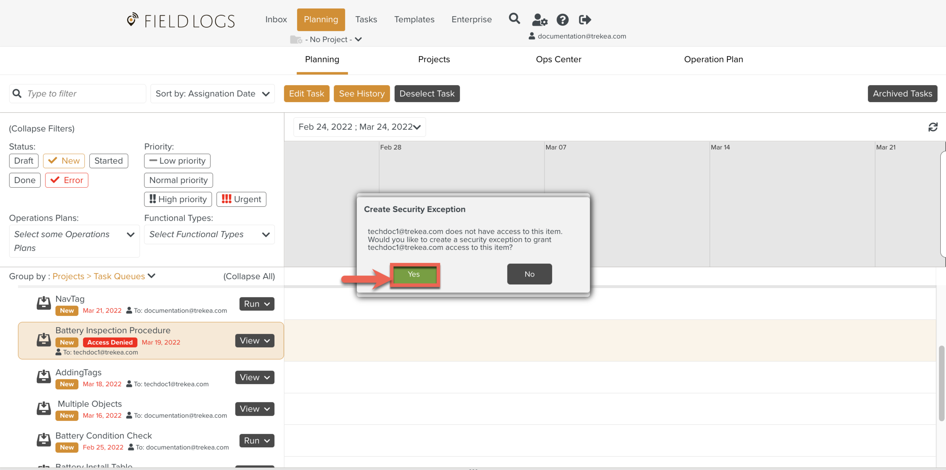Click the logout arrow icon

pyautogui.click(x=585, y=20)
